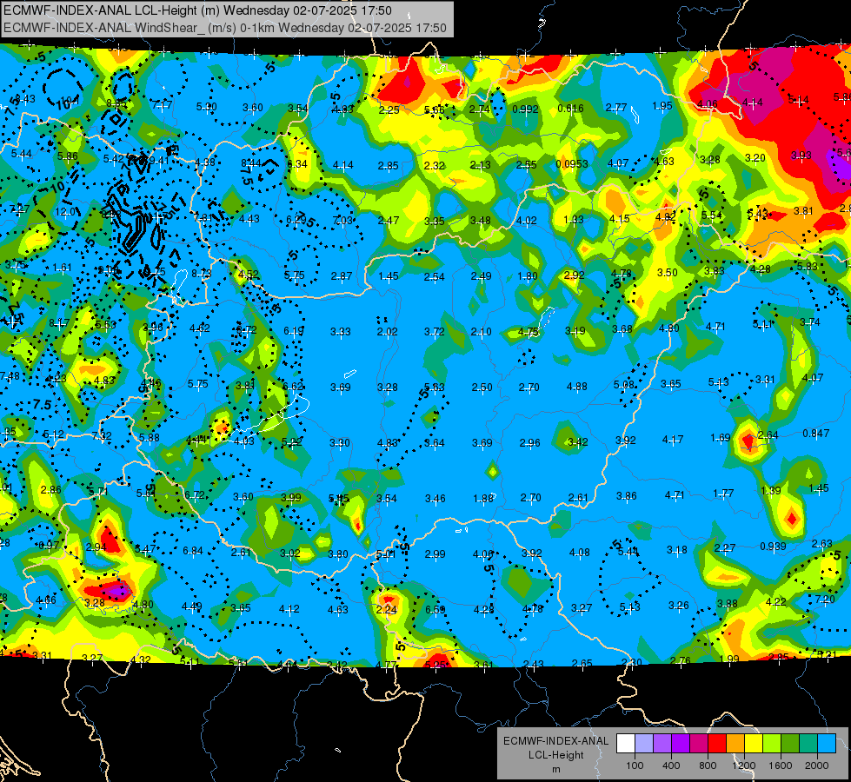
Task: Click the legend tick label '1200'
Action: (x=743, y=765)
